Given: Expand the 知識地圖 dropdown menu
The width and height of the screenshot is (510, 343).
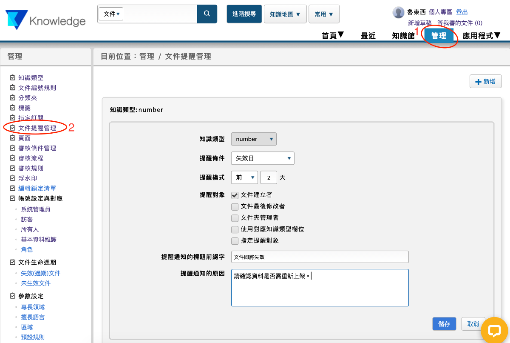Looking at the screenshot, I should [285, 14].
